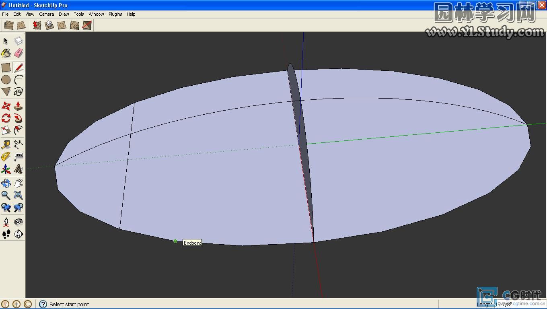Click the status bar C-shaped icon
The height and width of the screenshot is (309, 547).
click(28, 304)
